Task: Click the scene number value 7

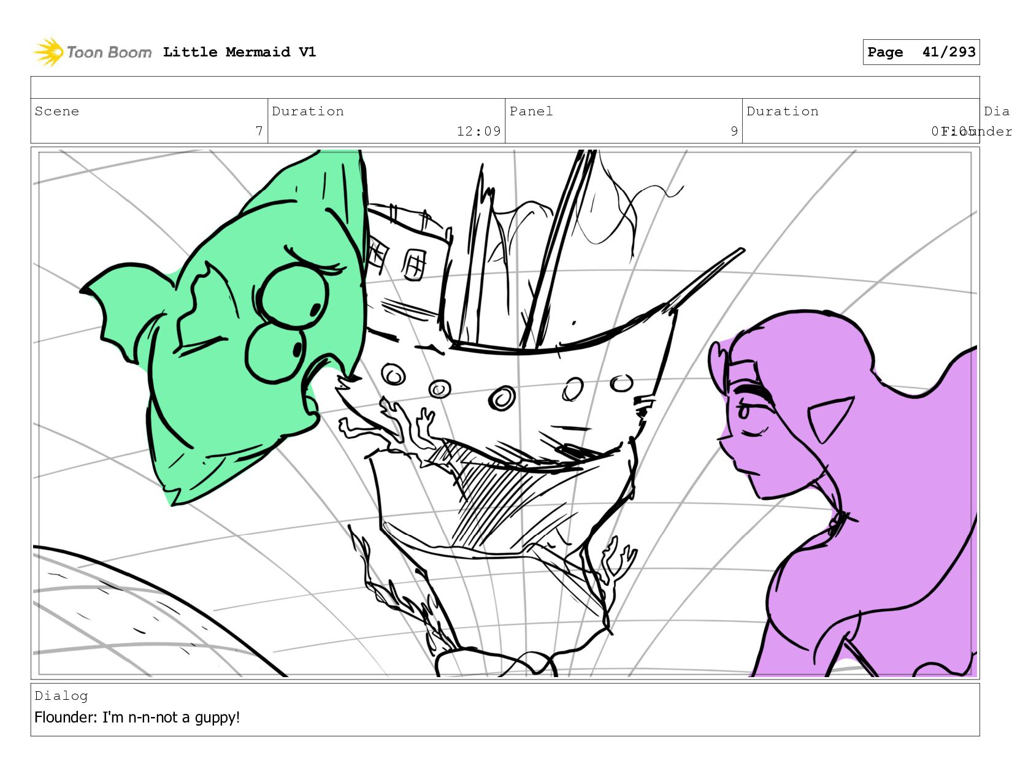Action: [x=259, y=131]
